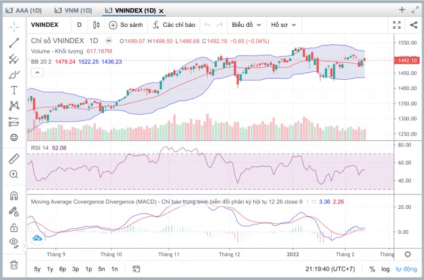
Task: Set the time range to 5y
Action: (x=37, y=269)
